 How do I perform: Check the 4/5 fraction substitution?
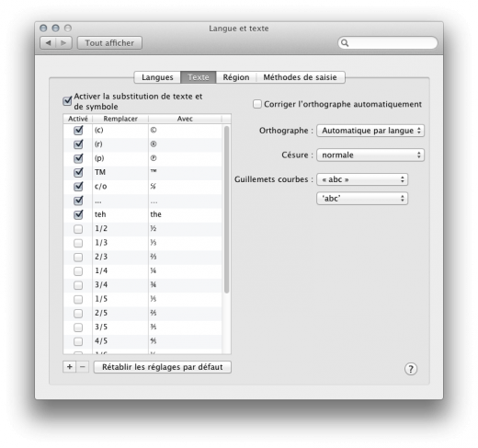coord(78,341)
